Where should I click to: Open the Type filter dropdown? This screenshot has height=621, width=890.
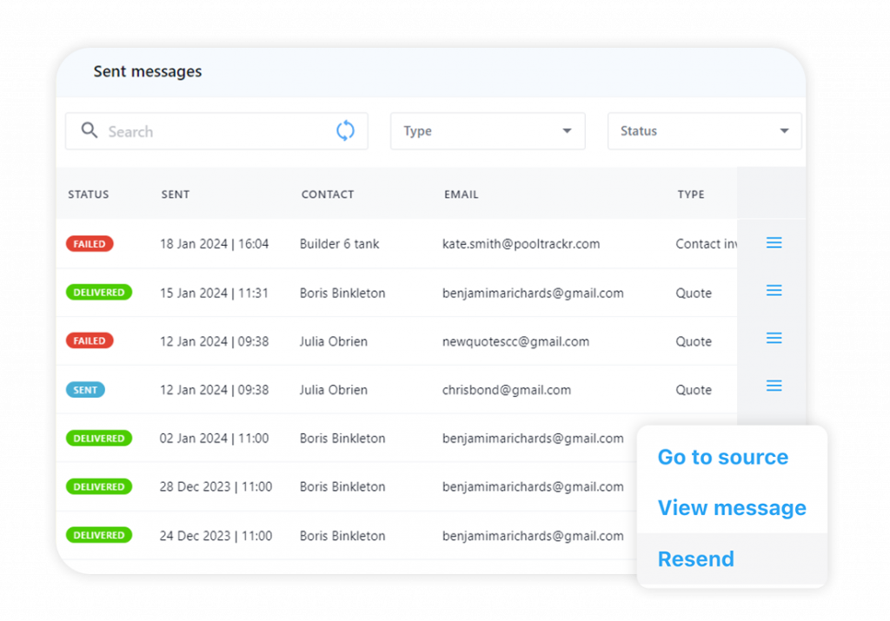point(487,130)
